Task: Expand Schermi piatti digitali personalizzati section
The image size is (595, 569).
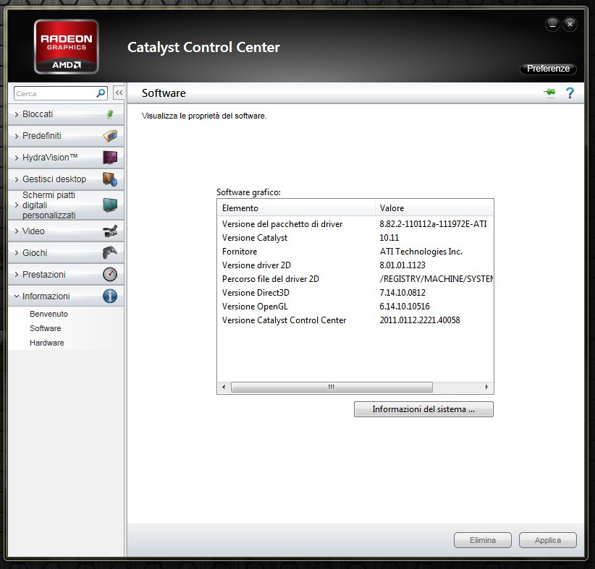Action: point(66,205)
